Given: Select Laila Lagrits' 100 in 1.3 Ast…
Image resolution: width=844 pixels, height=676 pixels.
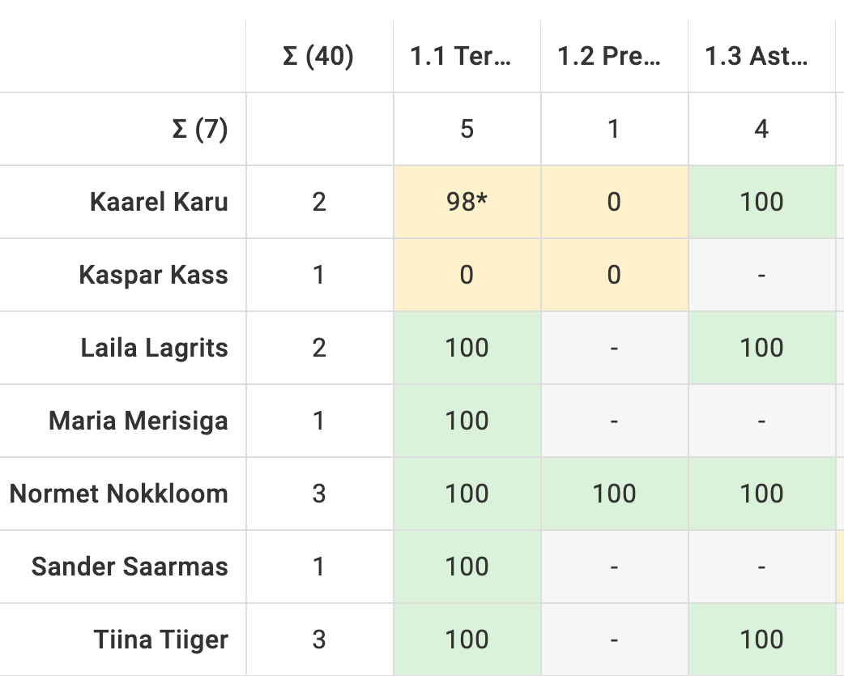Looking at the screenshot, I should point(761,348).
